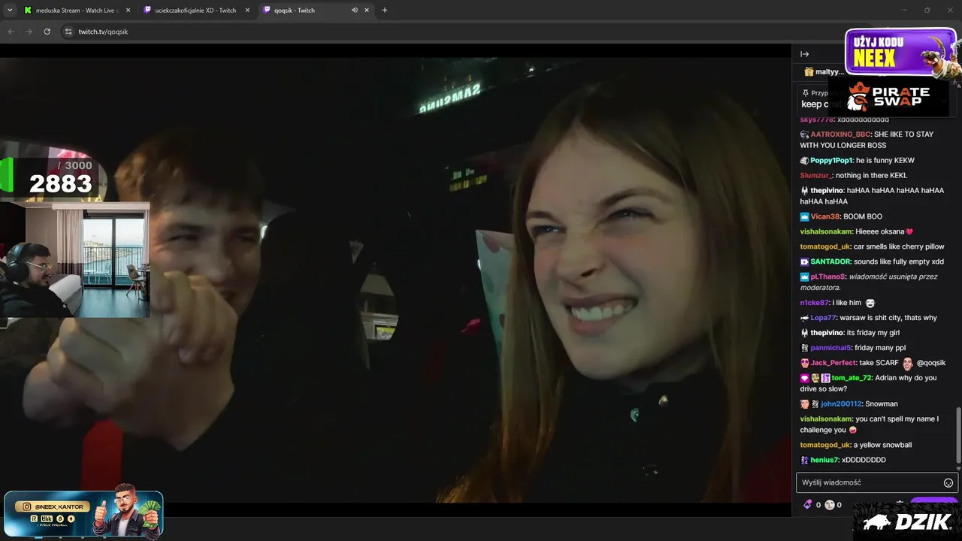
Task: Click the @qoqsik mention in chat
Action: point(931,363)
